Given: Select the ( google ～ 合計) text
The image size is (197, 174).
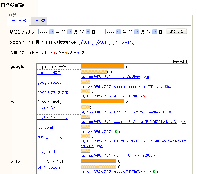Looking at the screenshot, I should [x=53, y=67].
